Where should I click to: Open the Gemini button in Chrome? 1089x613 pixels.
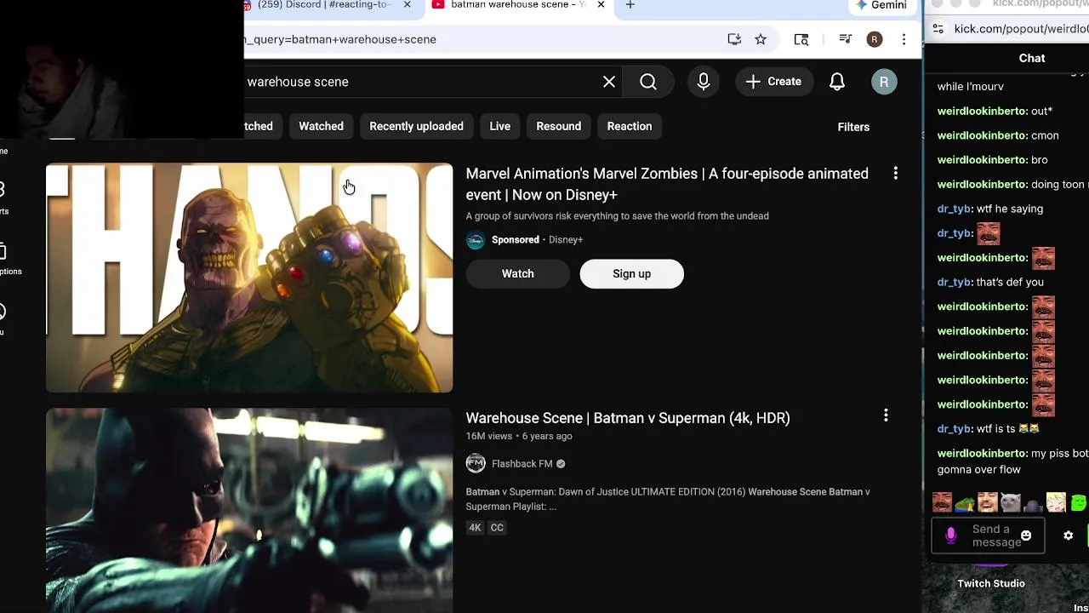(x=881, y=5)
